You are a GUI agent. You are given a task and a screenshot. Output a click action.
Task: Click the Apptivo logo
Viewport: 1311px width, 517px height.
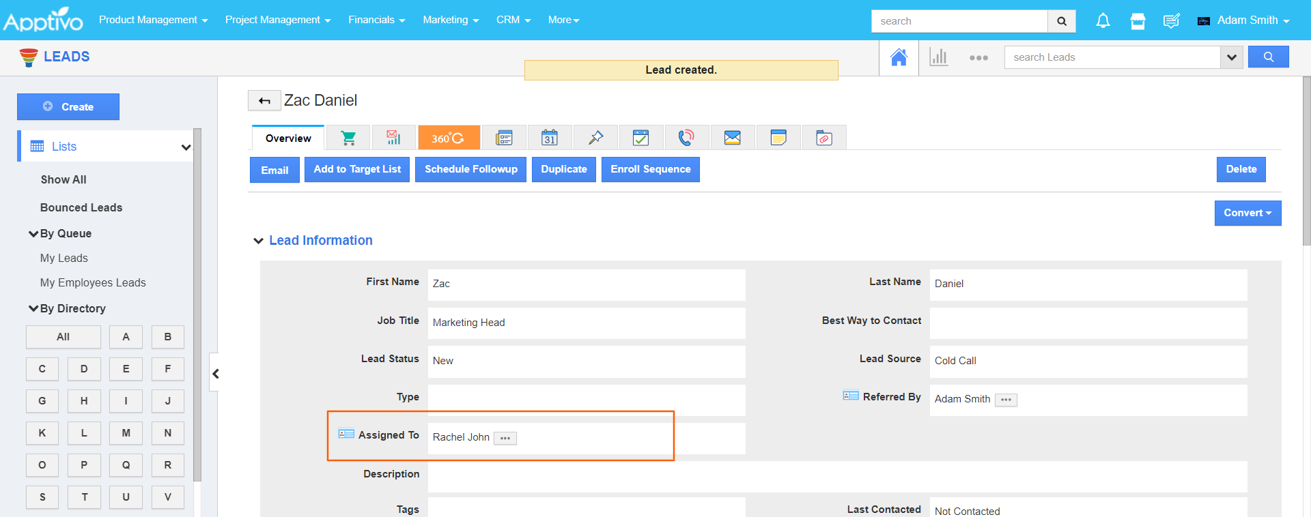pos(43,20)
